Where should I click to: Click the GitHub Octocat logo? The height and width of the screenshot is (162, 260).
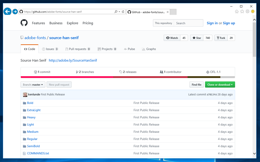coord(24,23)
